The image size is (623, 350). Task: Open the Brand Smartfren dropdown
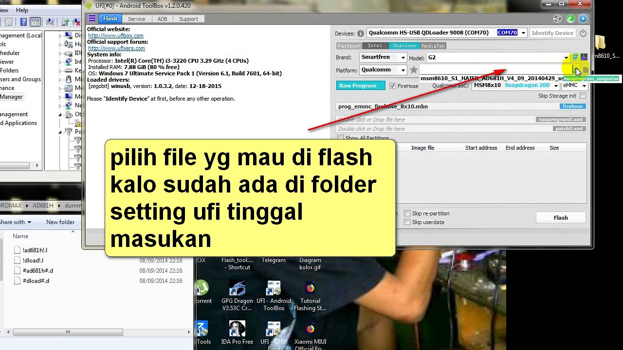(x=403, y=57)
